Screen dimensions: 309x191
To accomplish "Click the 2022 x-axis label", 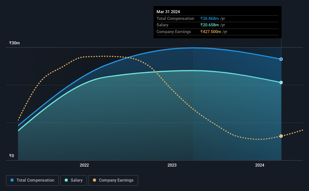I will 84,165.
